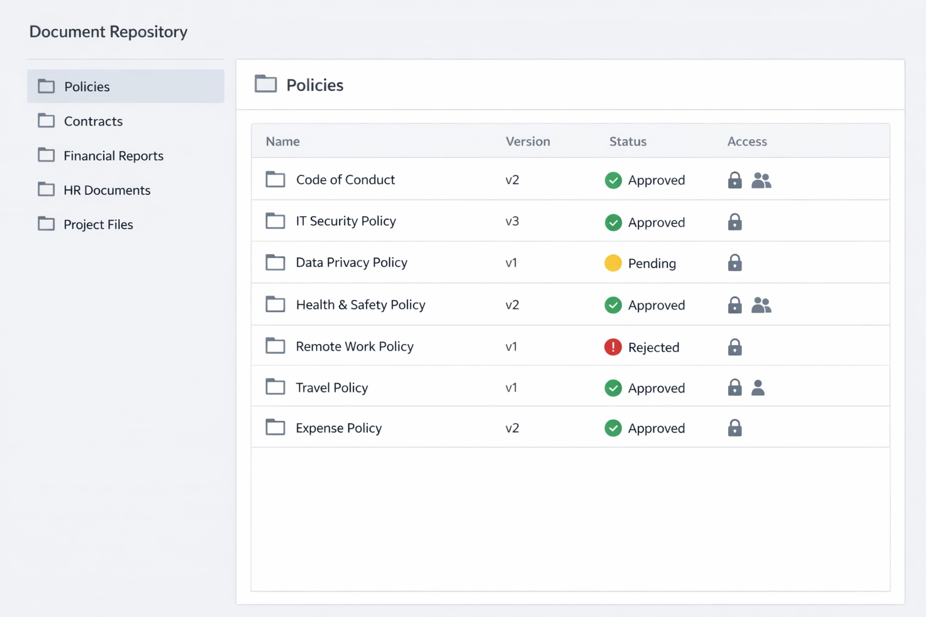Click the folder icon beside Data Privacy Policy

click(x=276, y=263)
